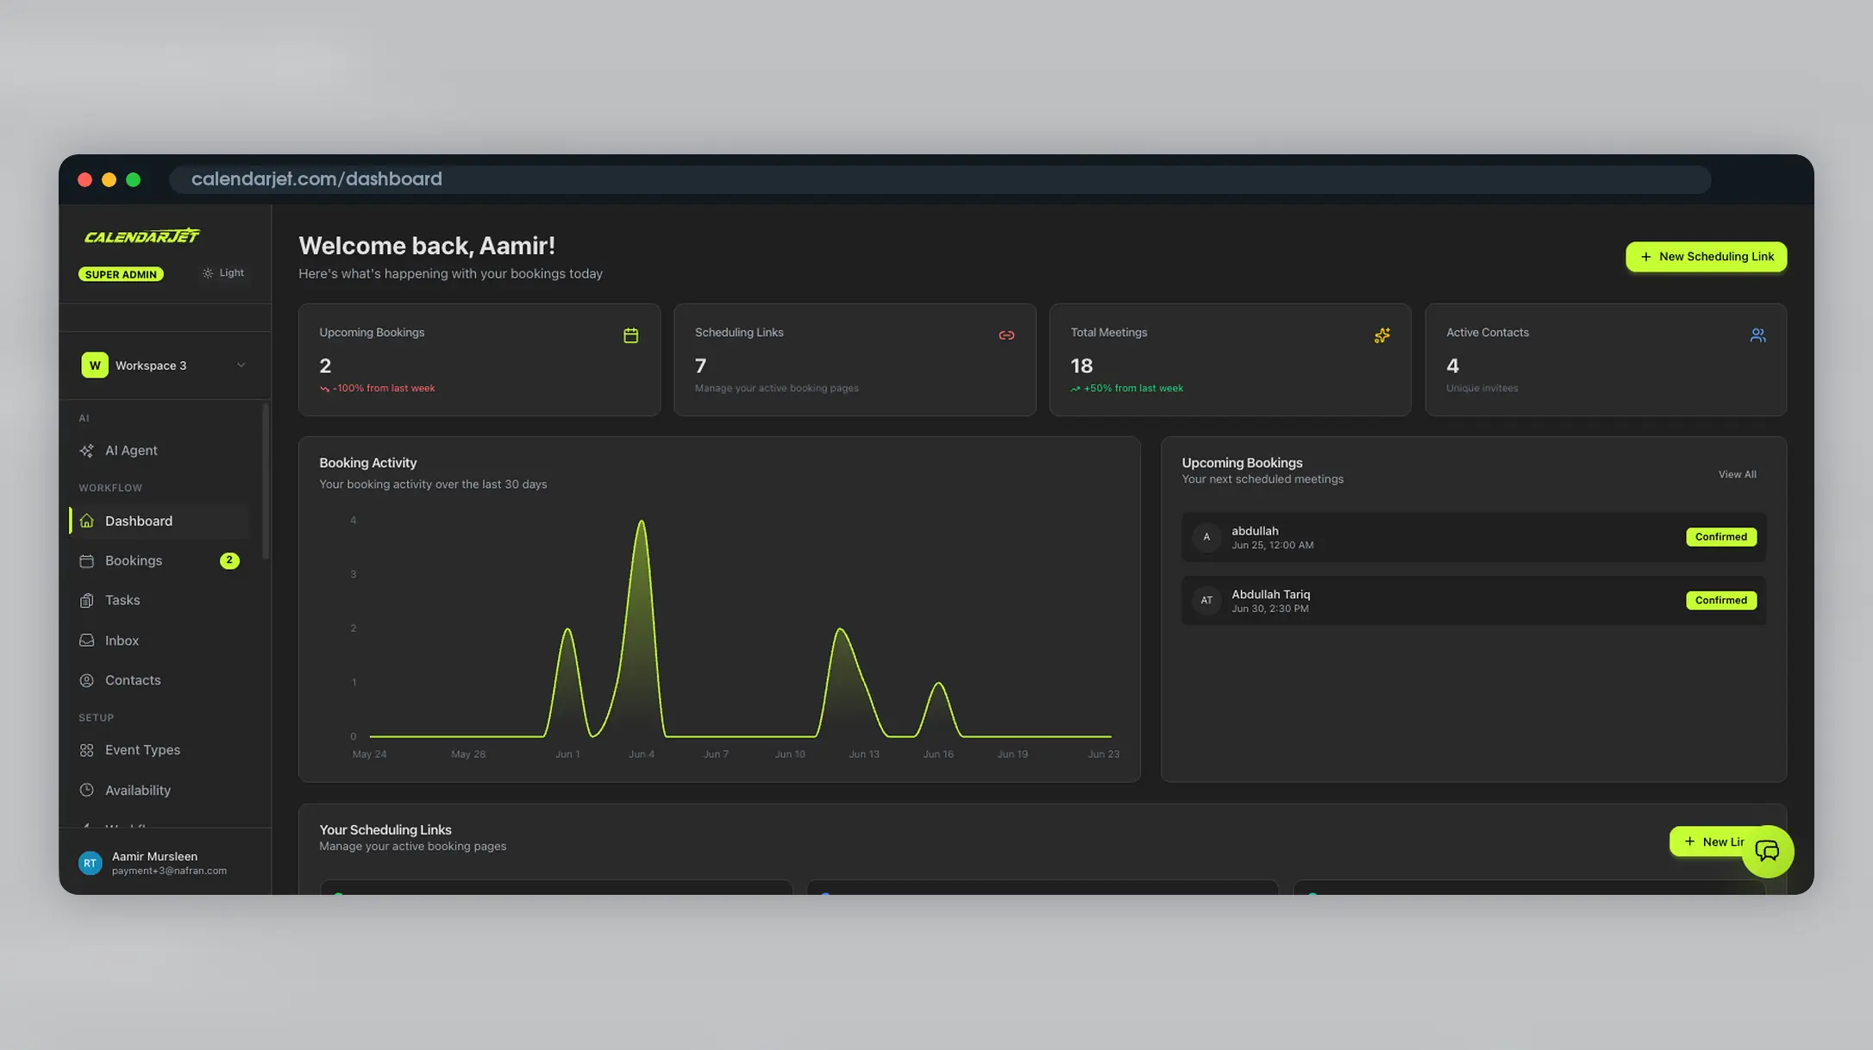1873x1050 pixels.
Task: Open Aamir Mursleen account profile
Action: pyautogui.click(x=165, y=863)
